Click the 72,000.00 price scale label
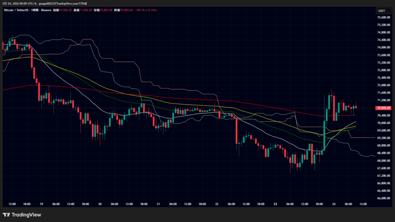The image size is (395, 222). (384, 85)
